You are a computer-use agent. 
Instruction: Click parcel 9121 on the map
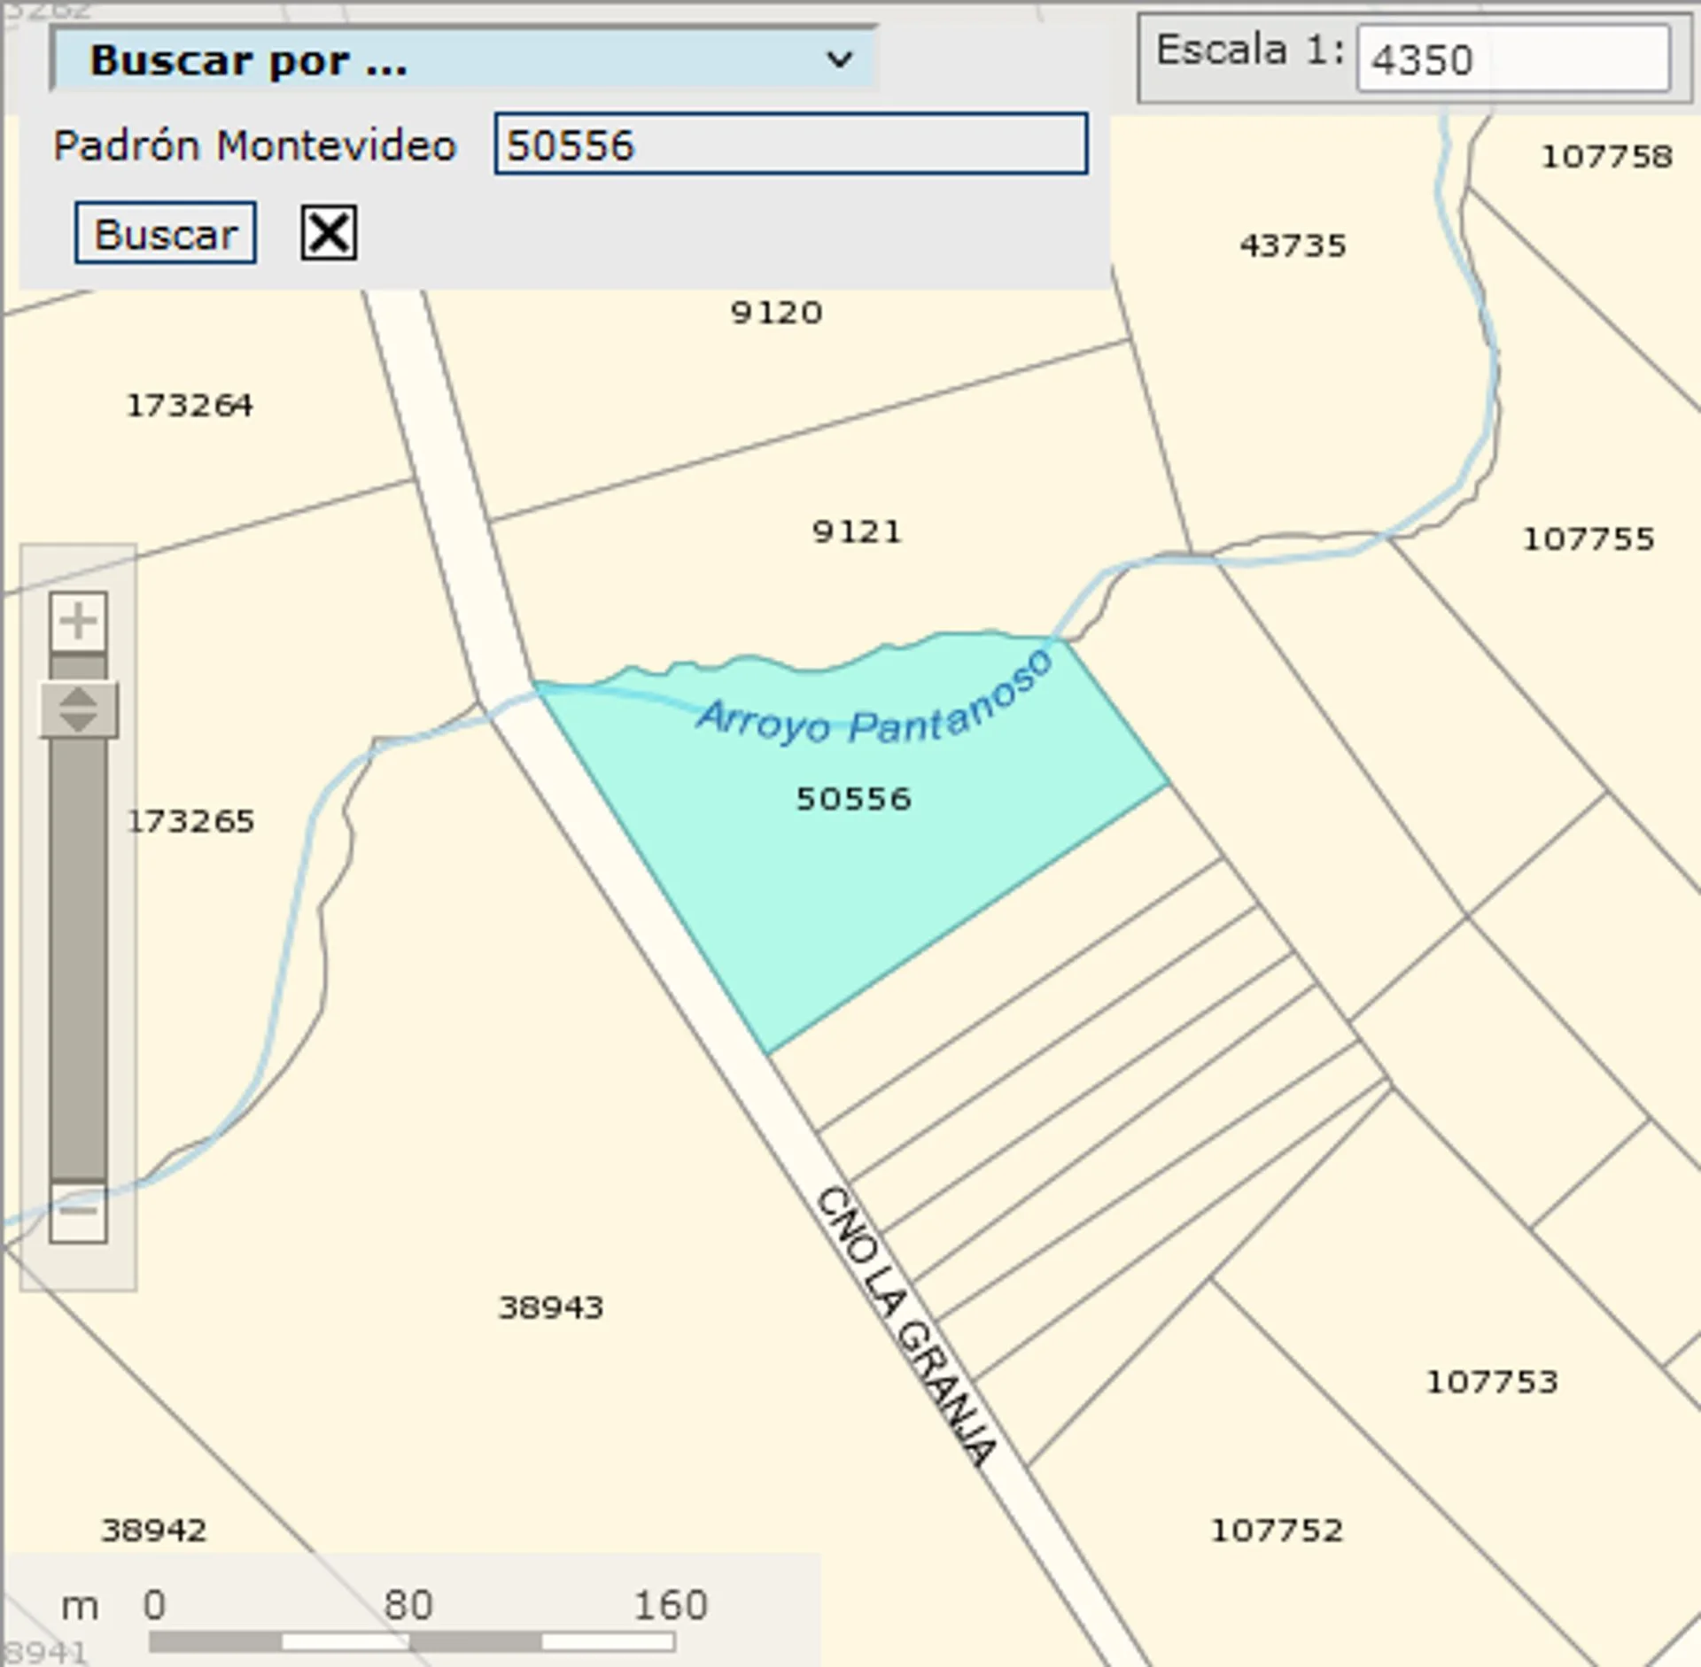point(856,532)
